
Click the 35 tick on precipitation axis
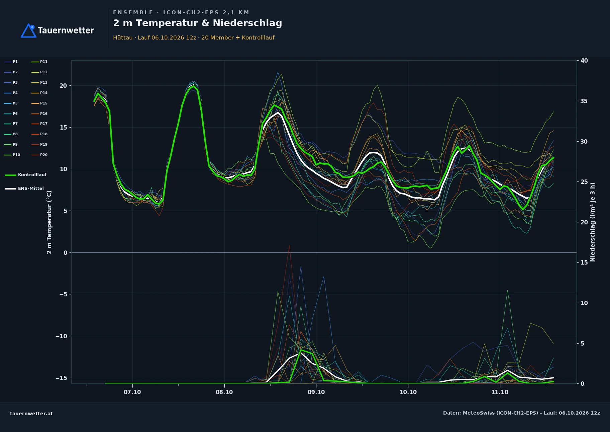point(584,101)
